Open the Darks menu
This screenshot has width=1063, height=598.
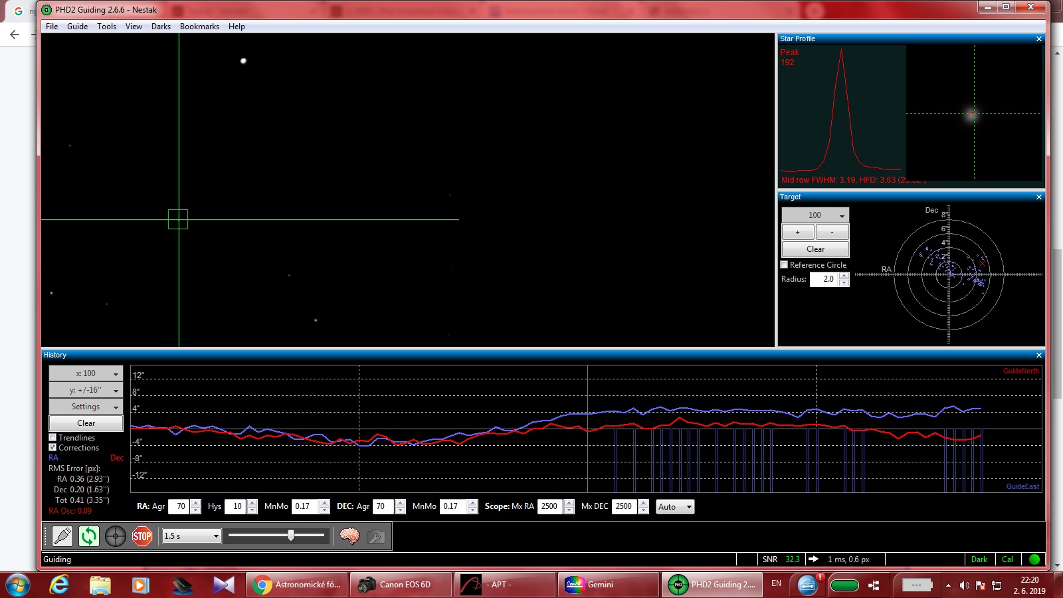coord(161,27)
